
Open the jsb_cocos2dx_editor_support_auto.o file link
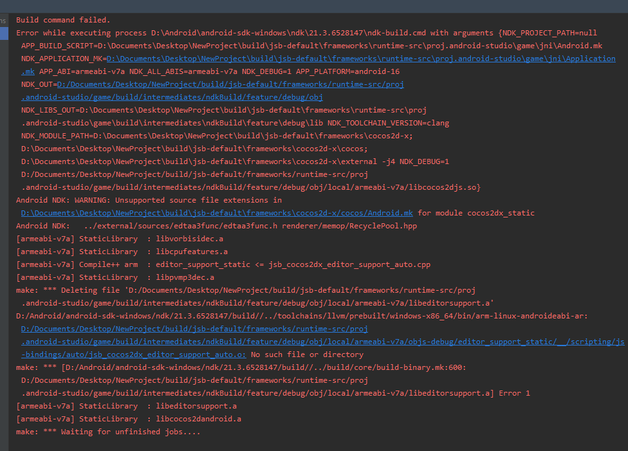322,342
